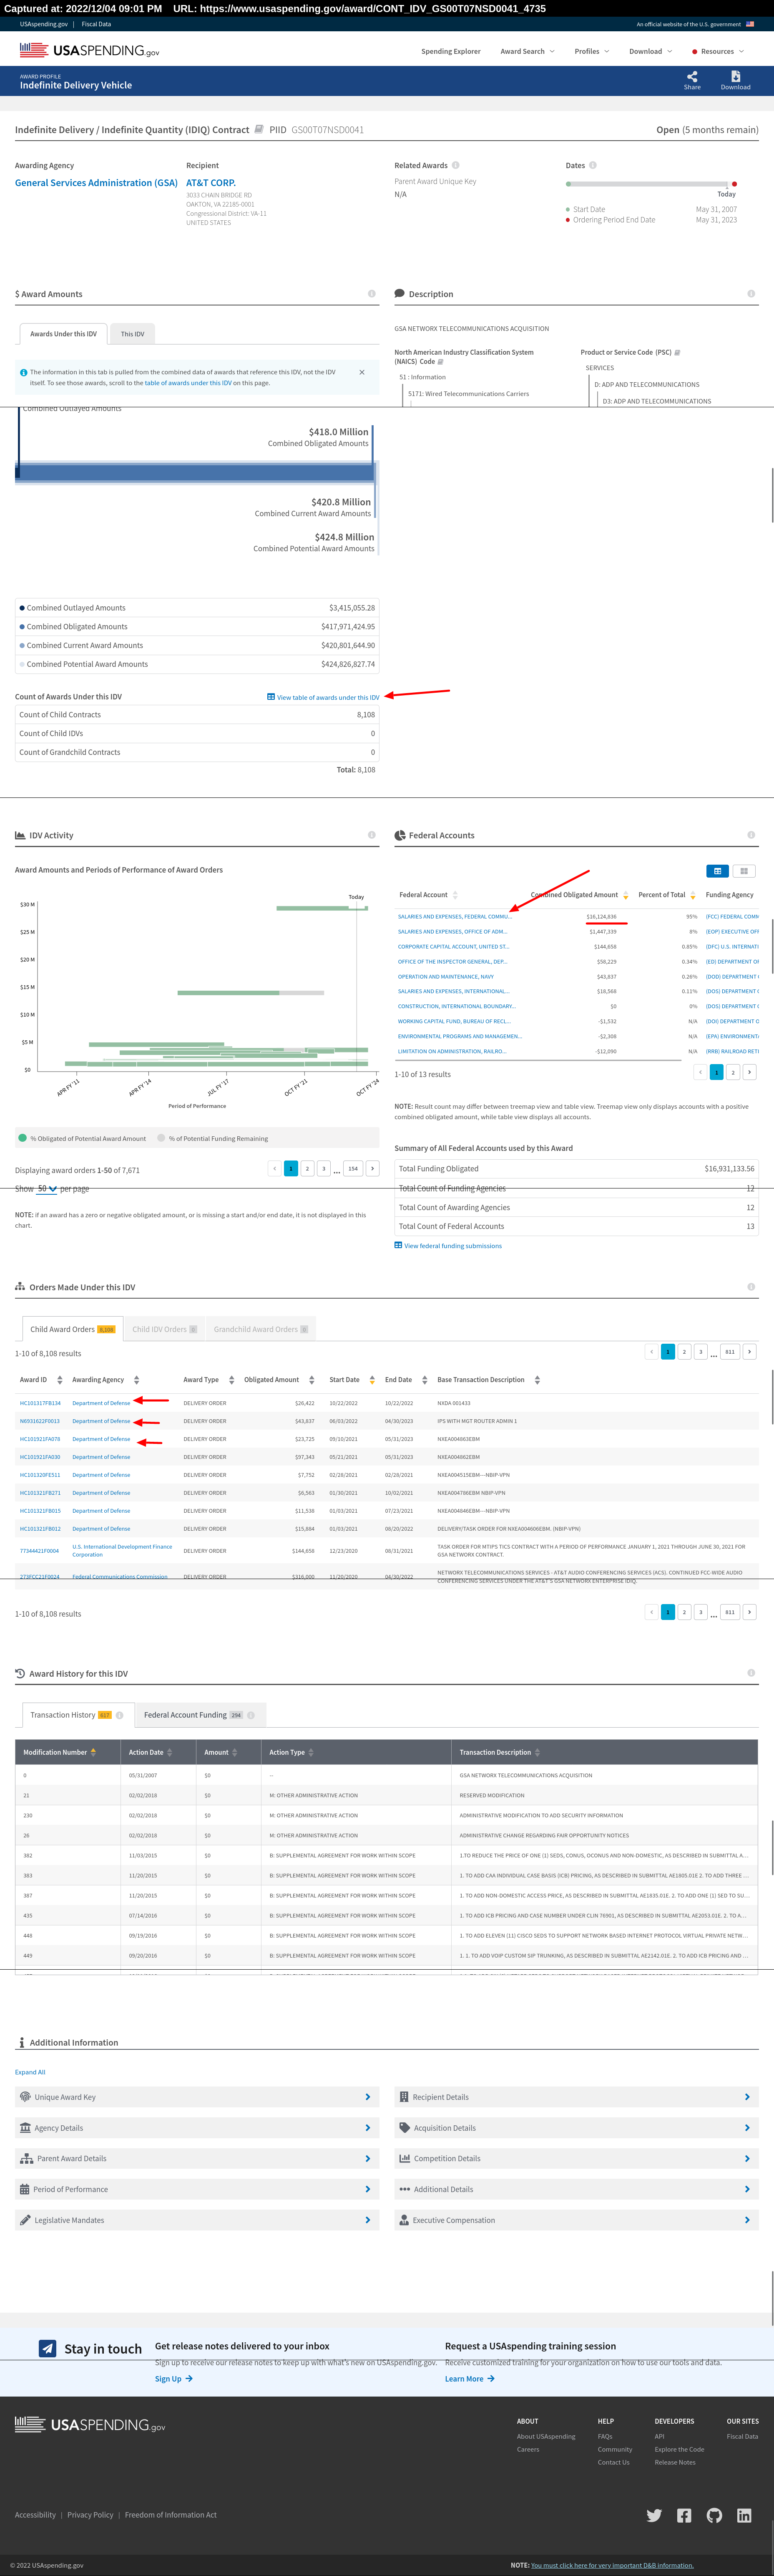Click the IDV Activity section info icon
Viewport: 774px width, 2576px height.
pos(372,835)
